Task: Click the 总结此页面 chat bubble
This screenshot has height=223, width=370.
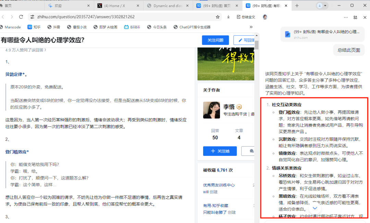Action: coord(349,50)
